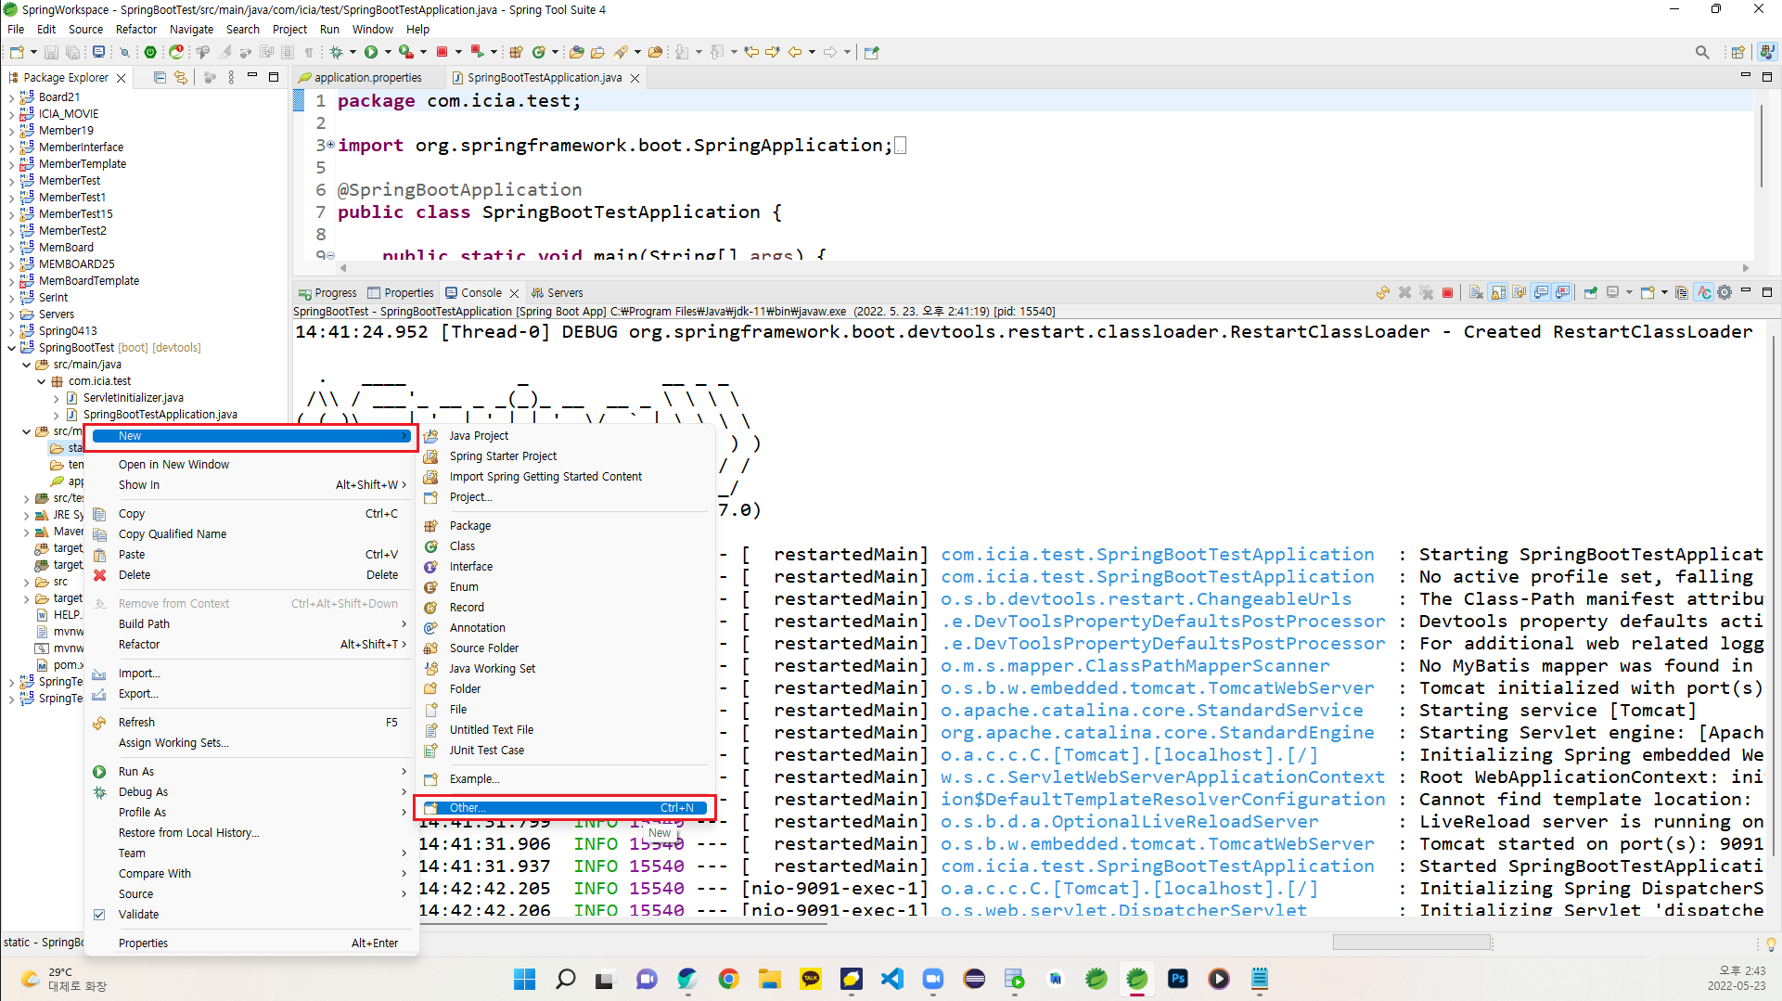Viewport: 1782px width, 1001px height.
Task: Collapse the SpringBootTest project node
Action: point(11,348)
